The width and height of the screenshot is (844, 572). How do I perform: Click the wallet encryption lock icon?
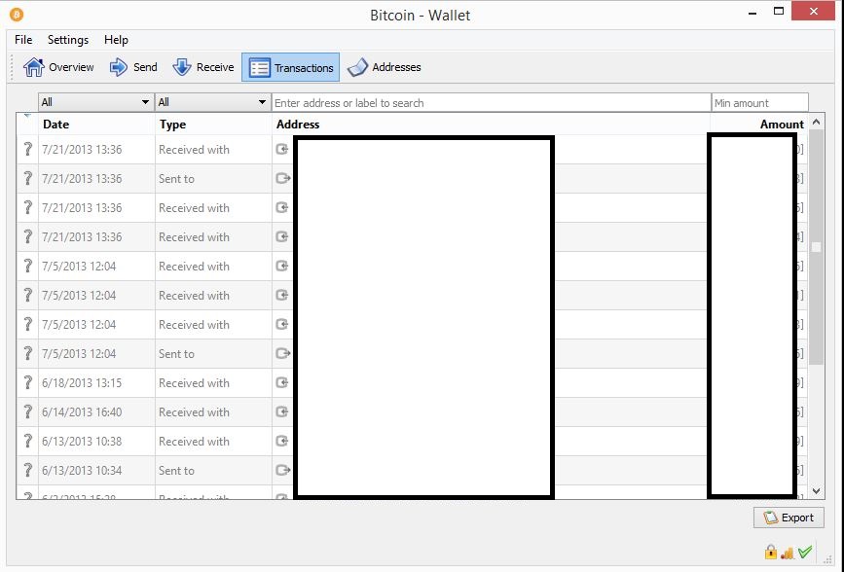click(771, 552)
